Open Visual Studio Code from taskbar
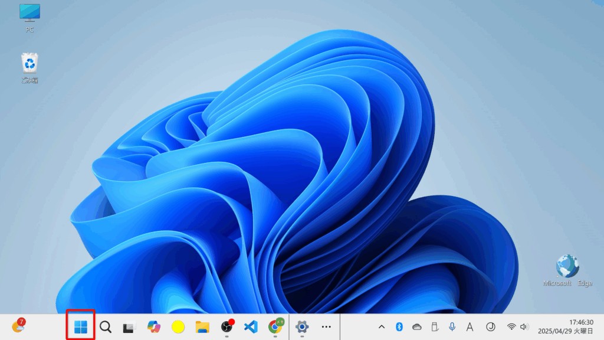This screenshot has width=604, height=340. pyautogui.click(x=251, y=327)
